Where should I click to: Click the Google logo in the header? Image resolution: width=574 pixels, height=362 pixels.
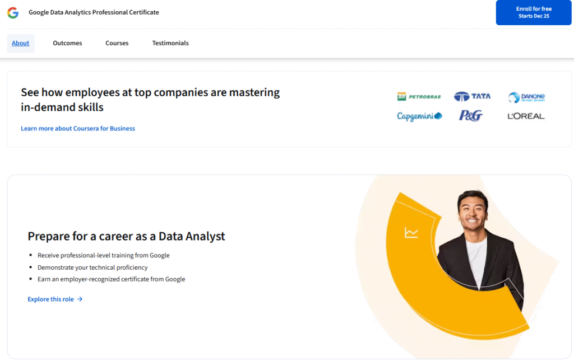(12, 12)
